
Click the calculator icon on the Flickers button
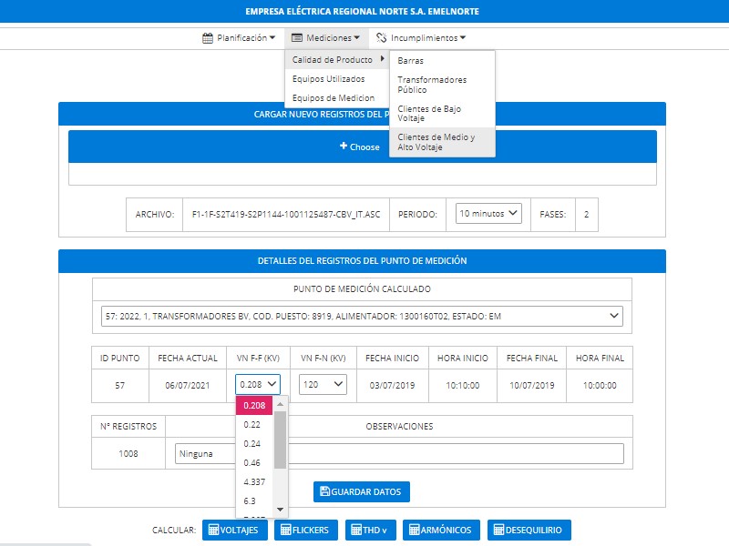point(285,530)
